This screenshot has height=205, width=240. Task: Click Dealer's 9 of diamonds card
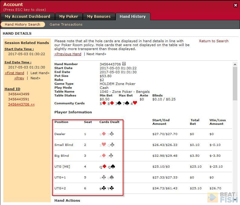pos(103,134)
